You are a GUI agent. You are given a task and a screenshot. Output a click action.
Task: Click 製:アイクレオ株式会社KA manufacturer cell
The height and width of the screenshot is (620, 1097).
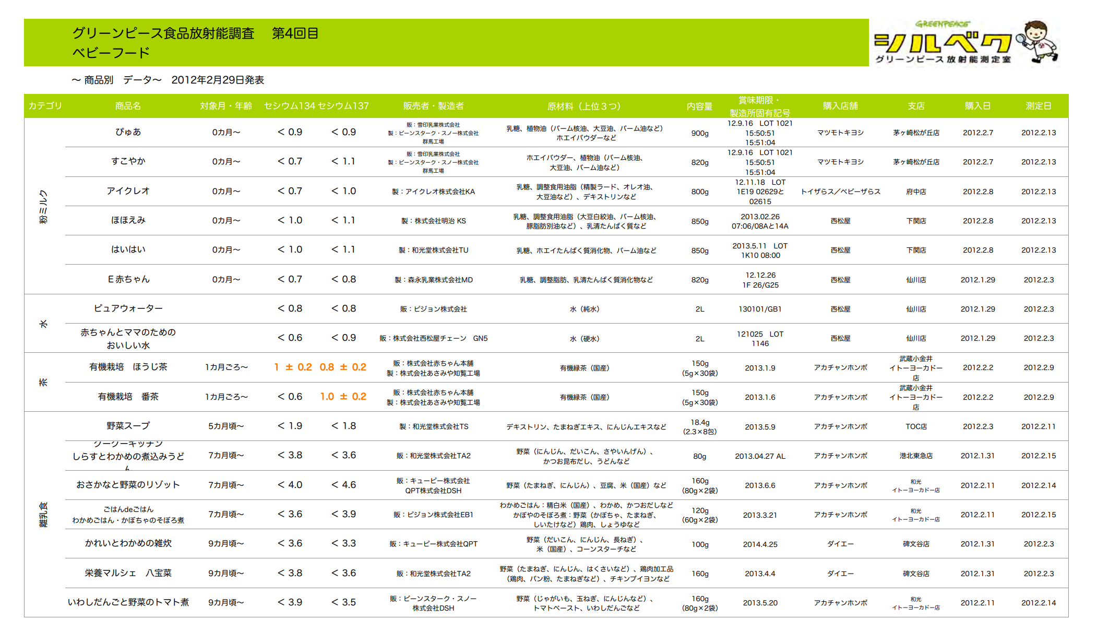(433, 192)
